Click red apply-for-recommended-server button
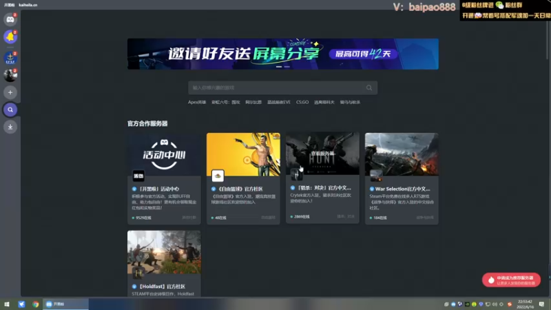The image size is (551, 310). coord(511,280)
